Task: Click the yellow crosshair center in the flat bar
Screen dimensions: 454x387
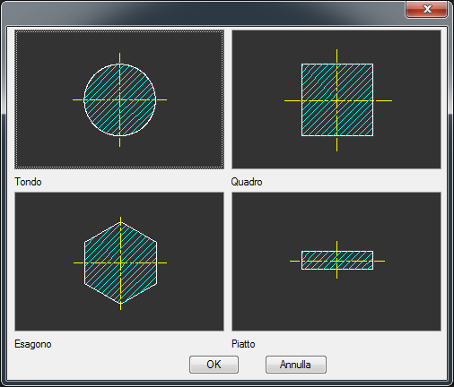Action: (x=336, y=261)
